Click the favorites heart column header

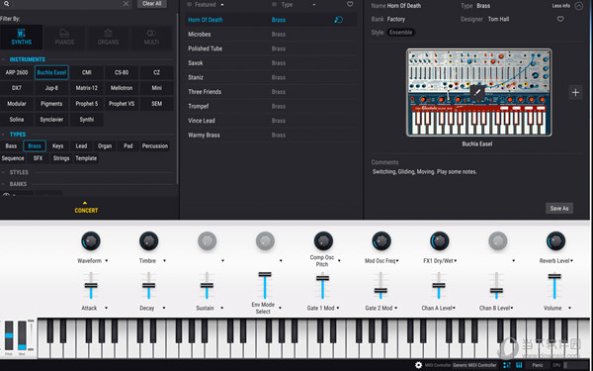pos(350,4)
